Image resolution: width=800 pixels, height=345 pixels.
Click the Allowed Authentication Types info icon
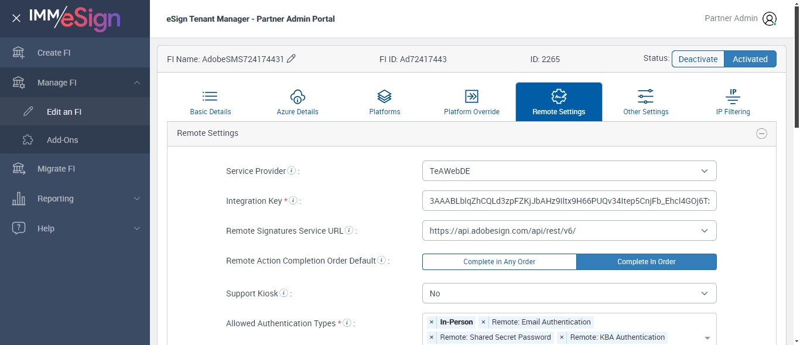[347, 323]
